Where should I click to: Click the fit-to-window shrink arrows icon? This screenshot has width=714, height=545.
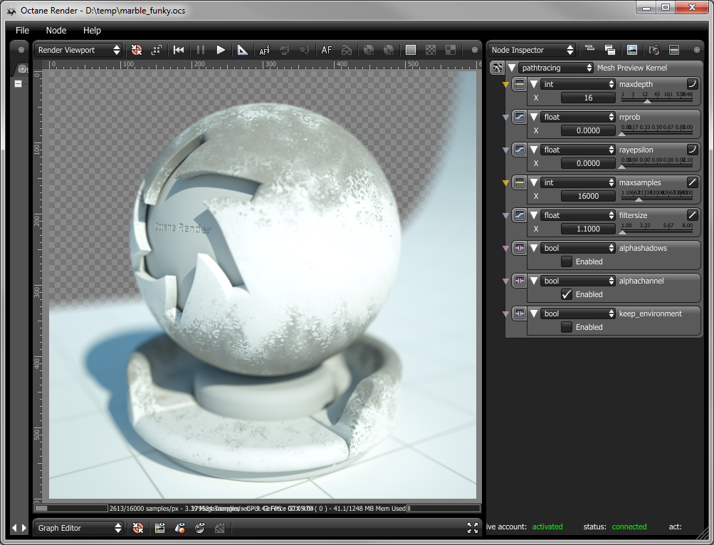click(156, 50)
